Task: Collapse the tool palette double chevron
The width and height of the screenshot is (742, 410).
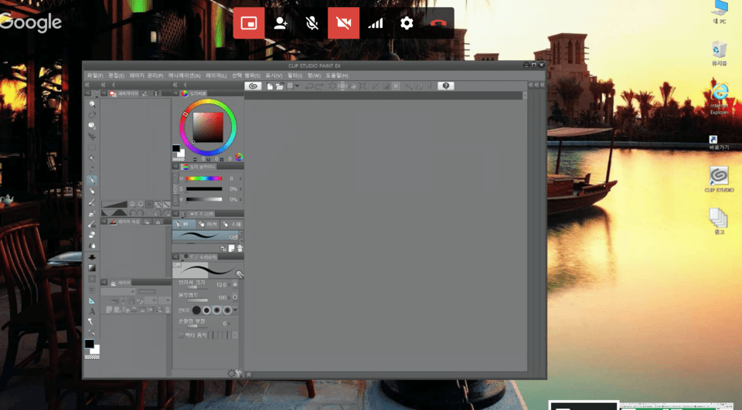Action: pyautogui.click(x=87, y=85)
